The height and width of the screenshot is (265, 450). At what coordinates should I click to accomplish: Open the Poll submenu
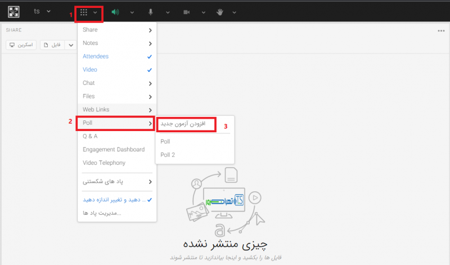coord(116,123)
